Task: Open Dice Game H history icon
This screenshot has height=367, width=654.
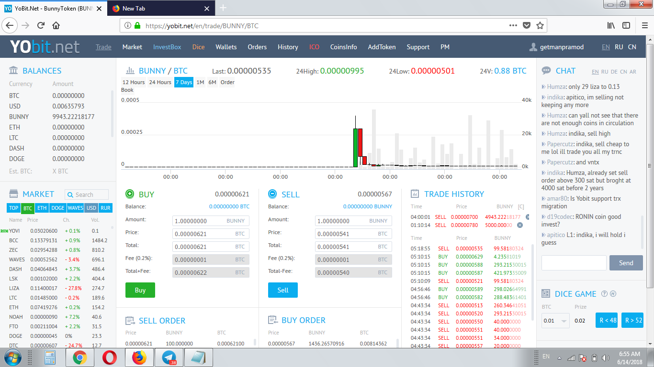Action: (613, 294)
